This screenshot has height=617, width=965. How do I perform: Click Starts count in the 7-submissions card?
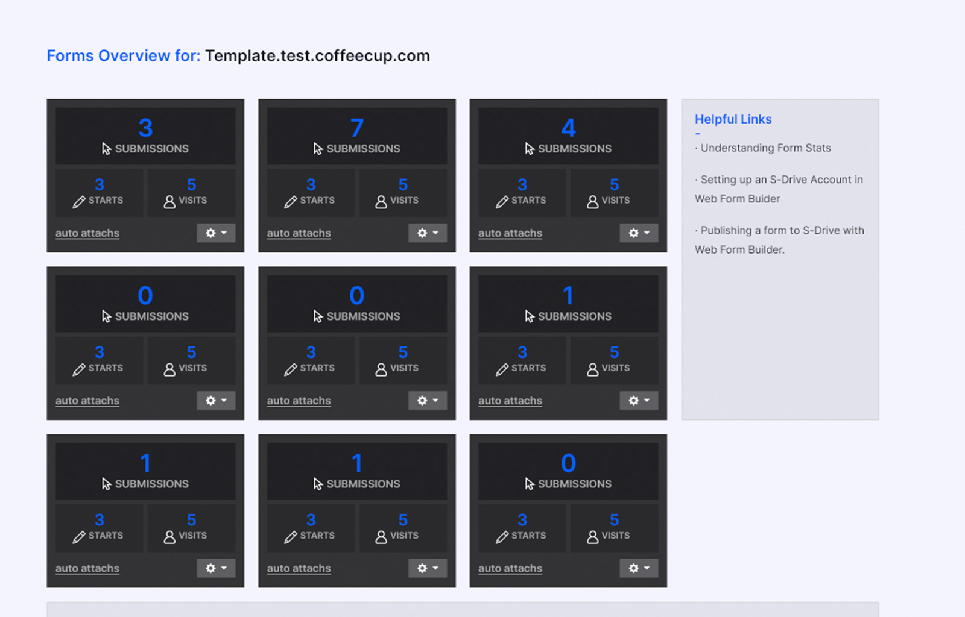pyautogui.click(x=311, y=184)
